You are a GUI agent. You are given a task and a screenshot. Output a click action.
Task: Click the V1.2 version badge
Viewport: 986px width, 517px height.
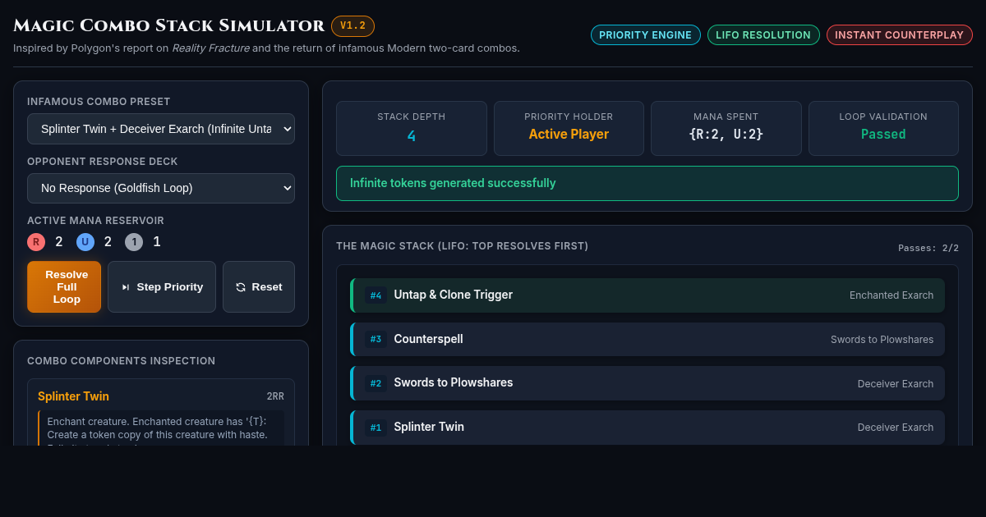pos(352,26)
